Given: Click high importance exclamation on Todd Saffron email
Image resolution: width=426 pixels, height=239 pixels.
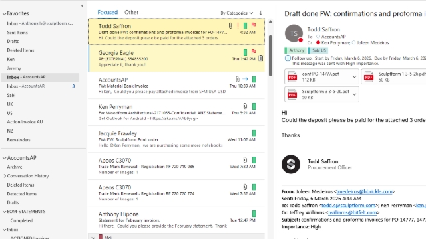Looking at the screenshot, I should click(238, 25).
